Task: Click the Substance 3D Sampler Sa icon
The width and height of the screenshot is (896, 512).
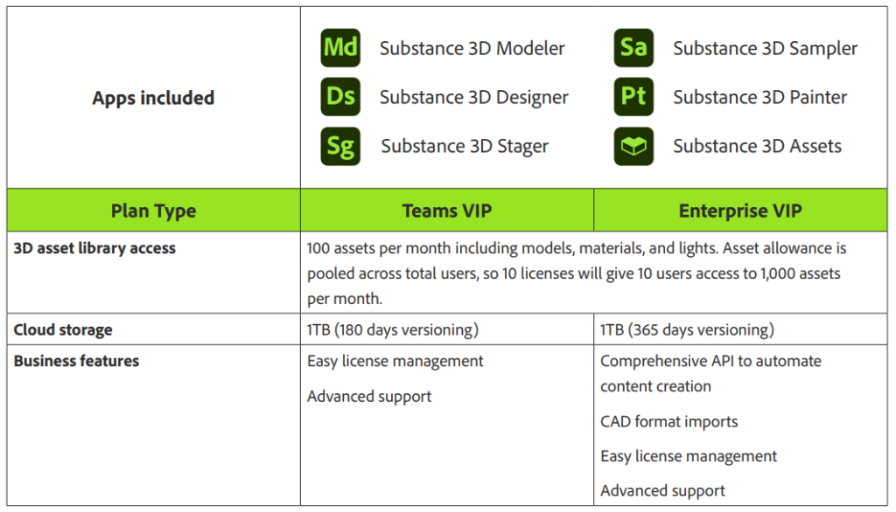Action: point(633,47)
